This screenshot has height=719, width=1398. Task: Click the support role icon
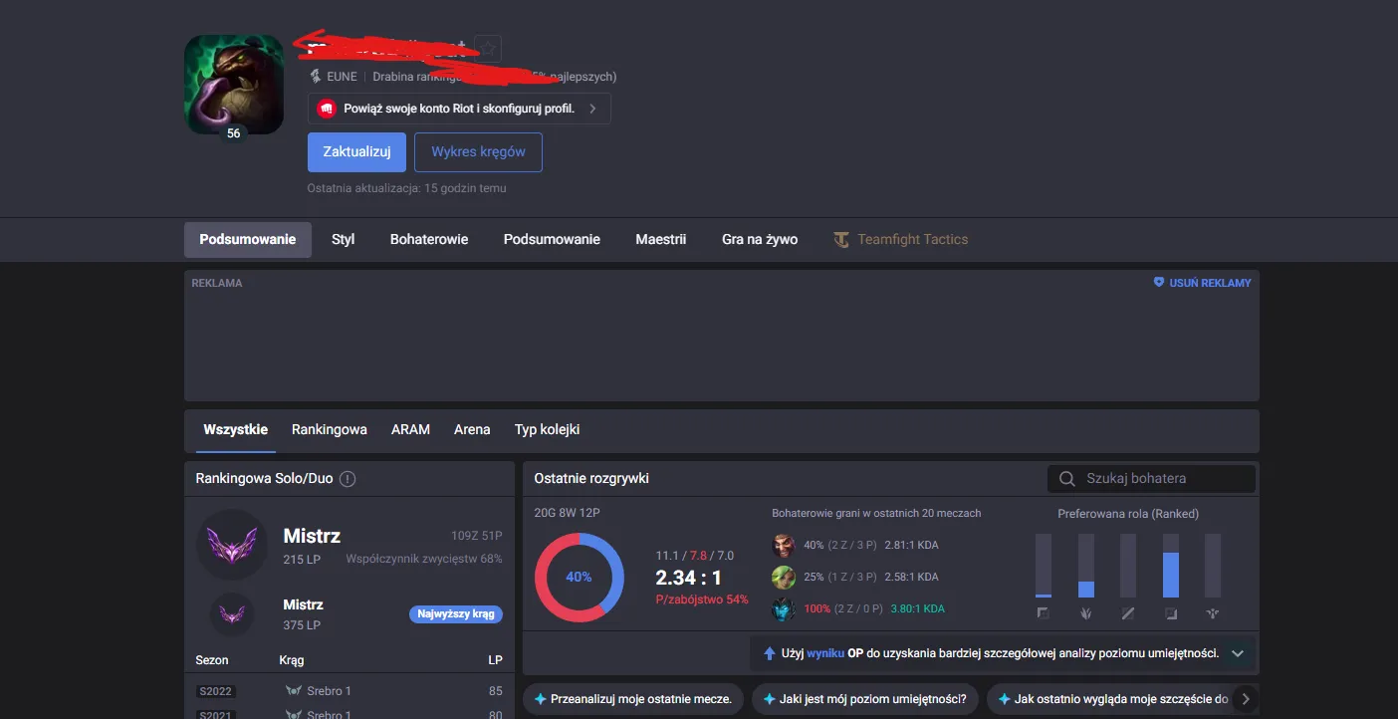tap(1213, 613)
